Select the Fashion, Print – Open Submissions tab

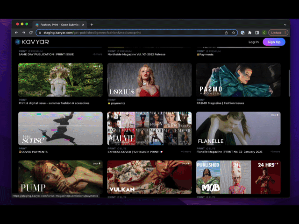(60, 25)
